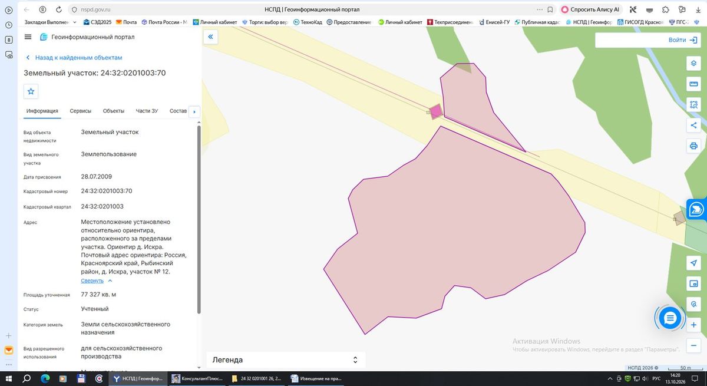The width and height of the screenshot is (707, 386).
Task: Collapse the left information panel
Action: click(211, 37)
